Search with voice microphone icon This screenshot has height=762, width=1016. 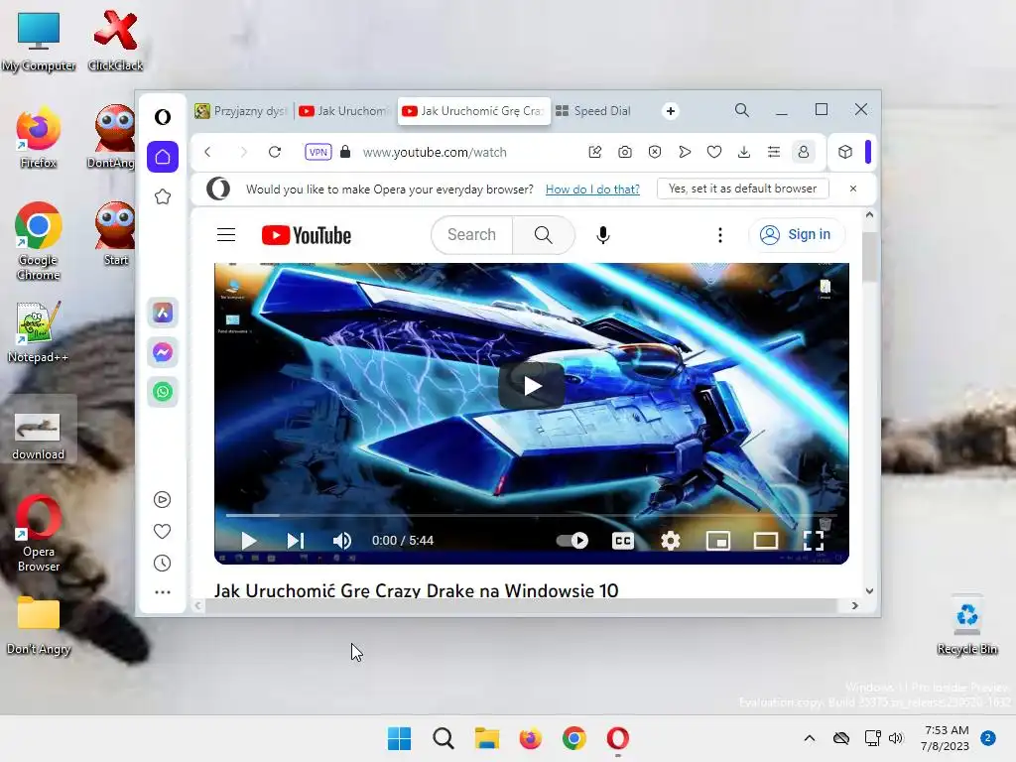click(602, 235)
